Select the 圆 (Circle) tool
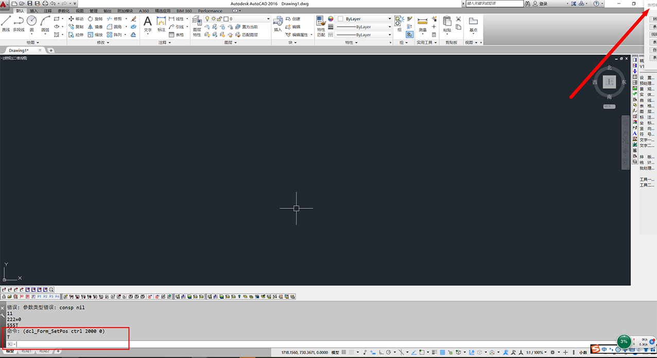Viewport: 657px width, 358px height. (x=32, y=24)
